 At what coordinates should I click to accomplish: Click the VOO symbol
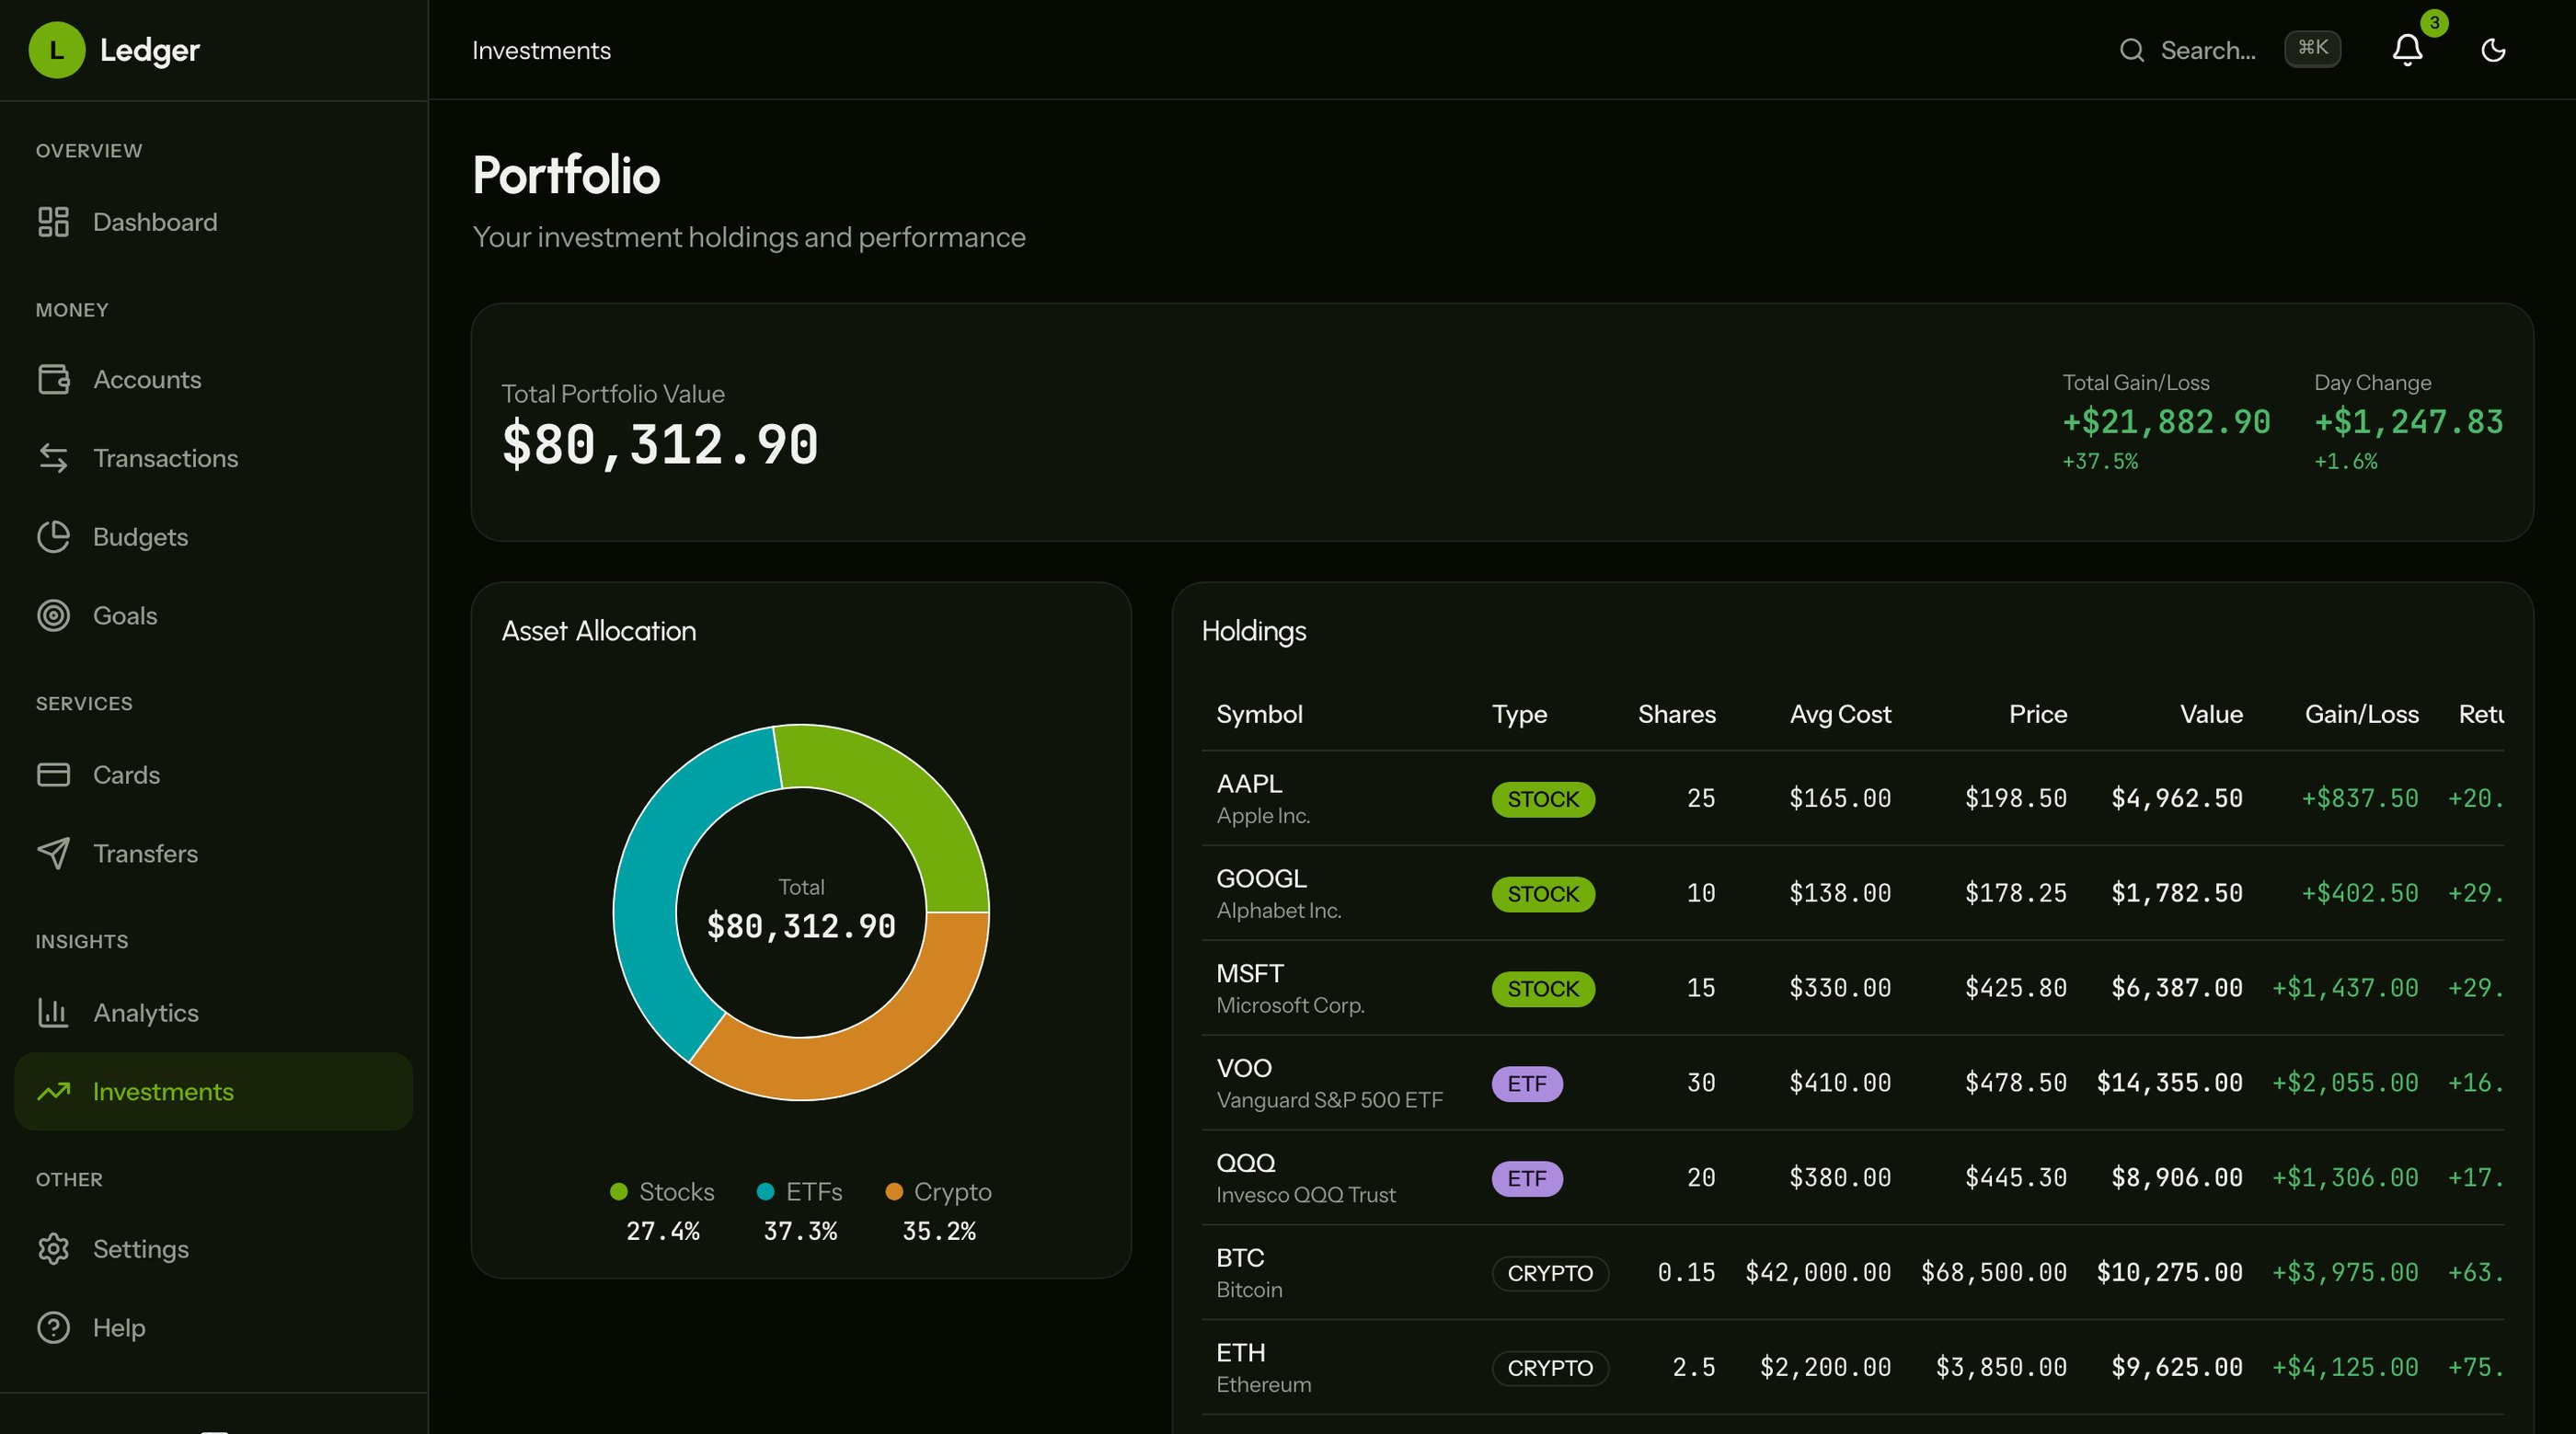1244,1068
